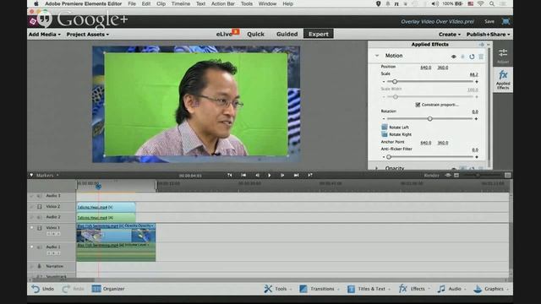541x304 pixels.
Task: Open the Applied Effects fx panel button
Action: tap(503, 79)
